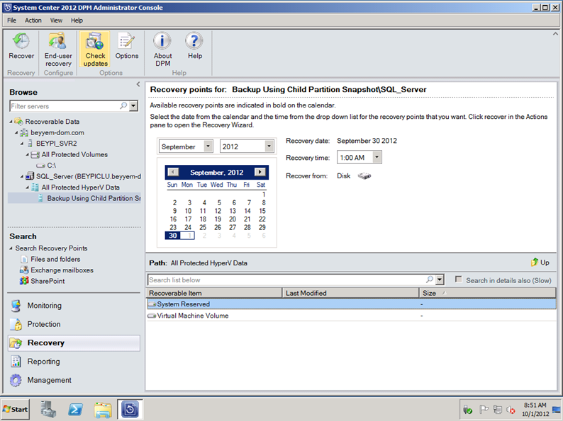The height and width of the screenshot is (421, 563).
Task: Open the View menu
Action: click(x=56, y=21)
